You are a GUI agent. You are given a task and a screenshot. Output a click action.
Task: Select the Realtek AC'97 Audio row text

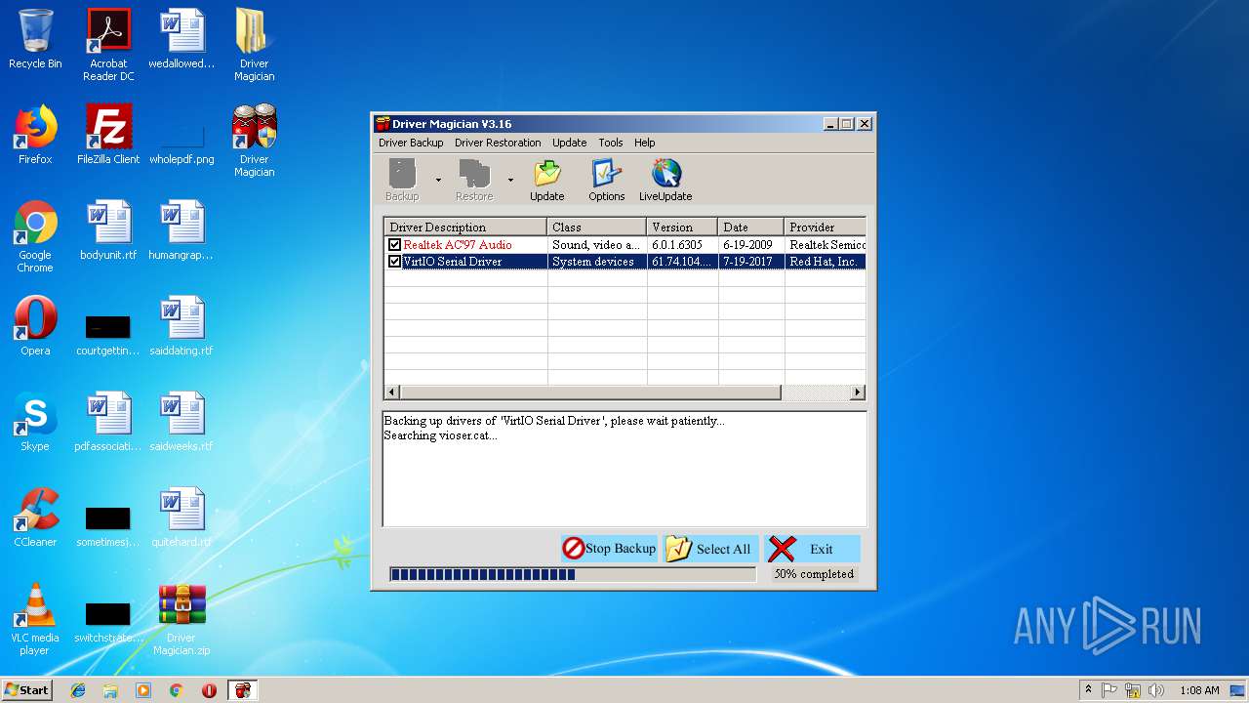[x=458, y=245]
